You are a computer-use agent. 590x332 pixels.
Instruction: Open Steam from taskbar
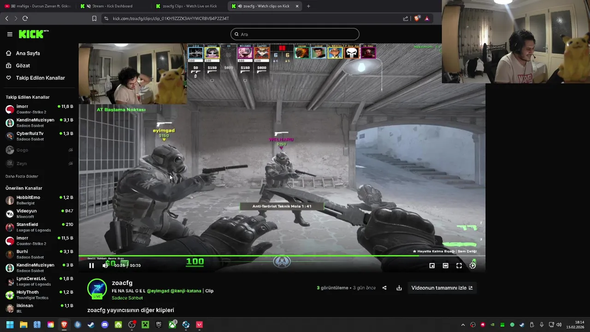coord(91,325)
